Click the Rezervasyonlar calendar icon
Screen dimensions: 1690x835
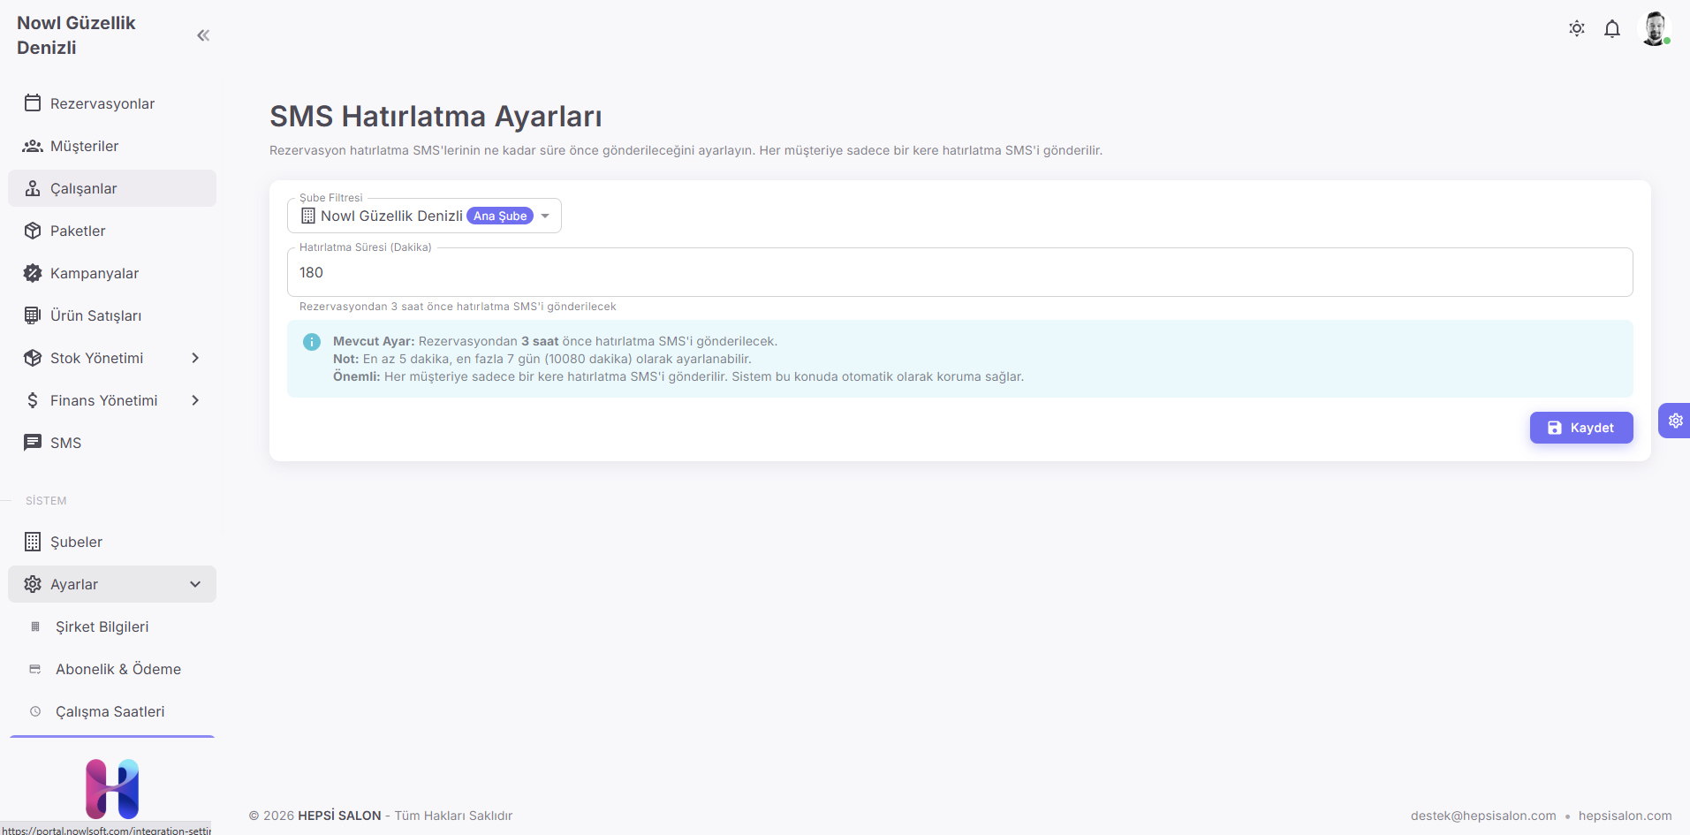click(x=33, y=103)
